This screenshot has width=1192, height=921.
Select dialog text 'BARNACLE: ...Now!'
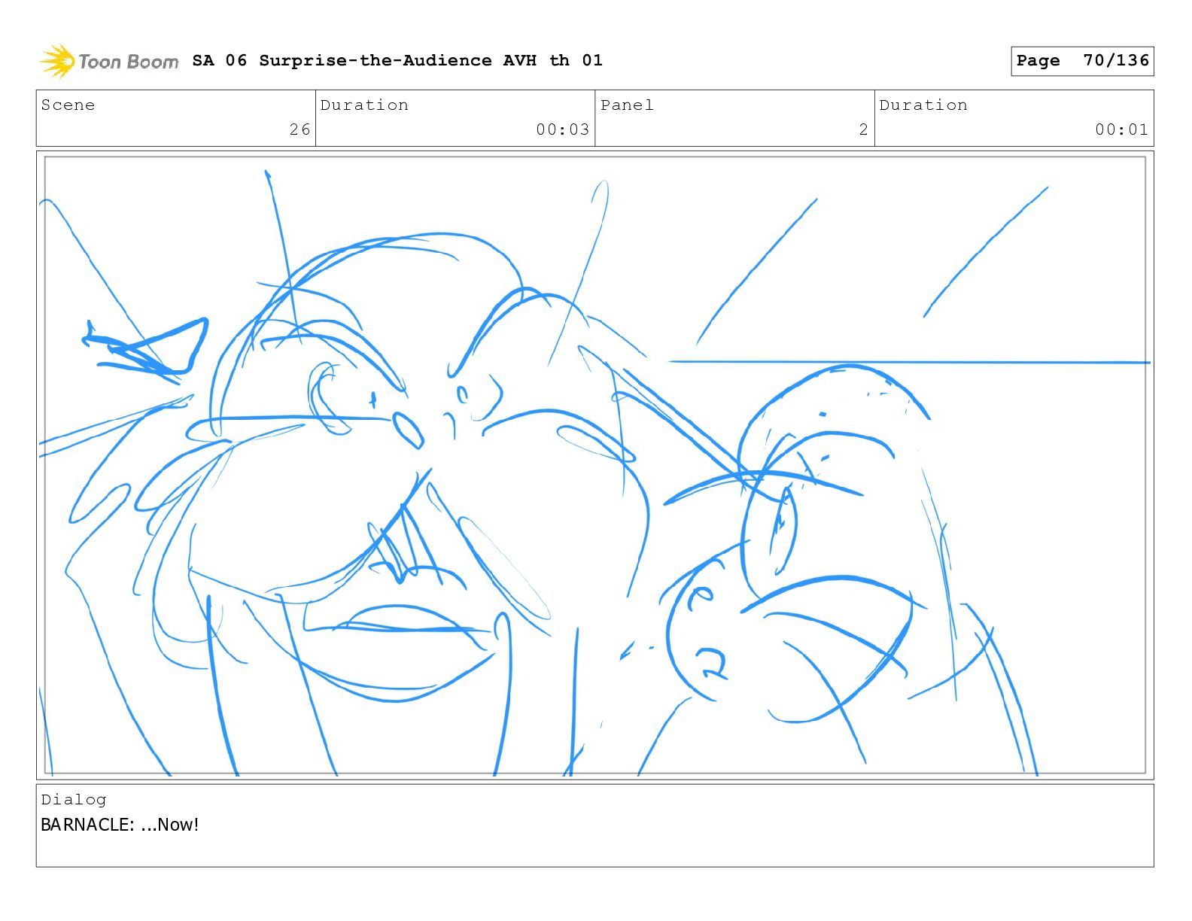(120, 825)
